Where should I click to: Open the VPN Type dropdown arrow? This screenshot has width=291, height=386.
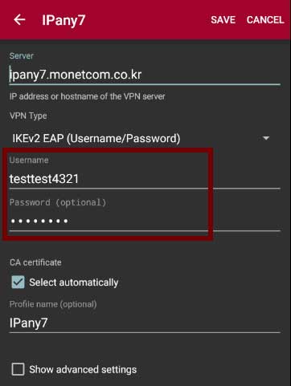(x=266, y=138)
